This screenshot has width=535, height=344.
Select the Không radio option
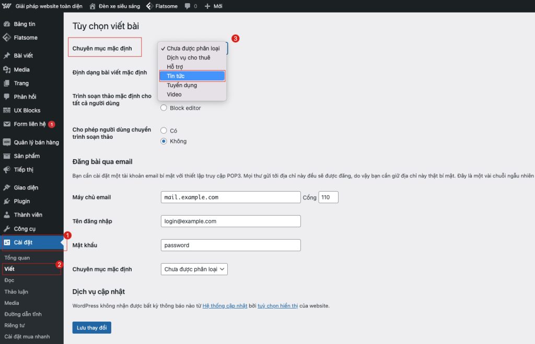click(164, 141)
